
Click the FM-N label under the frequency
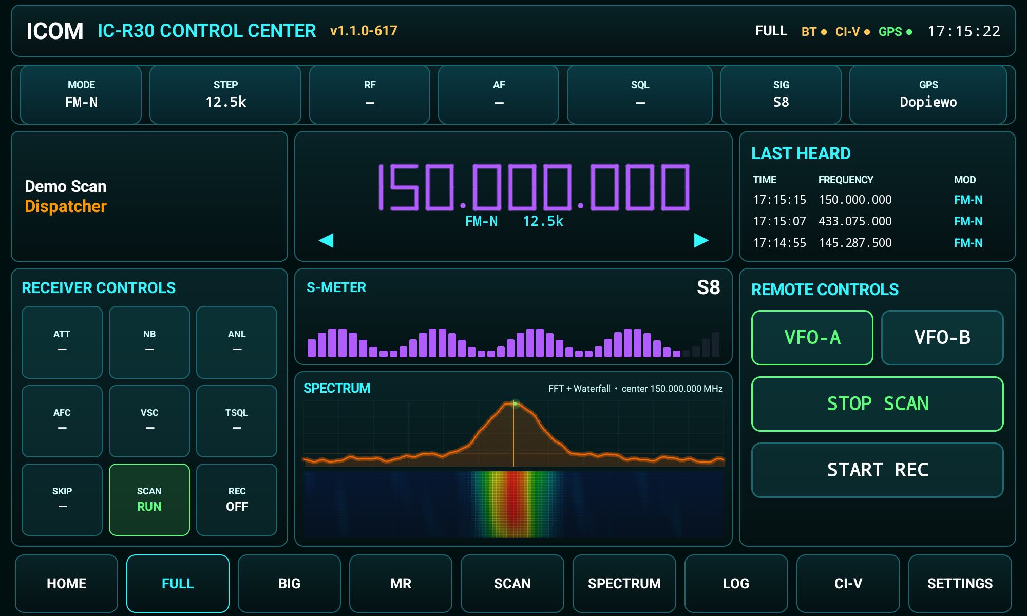481,221
